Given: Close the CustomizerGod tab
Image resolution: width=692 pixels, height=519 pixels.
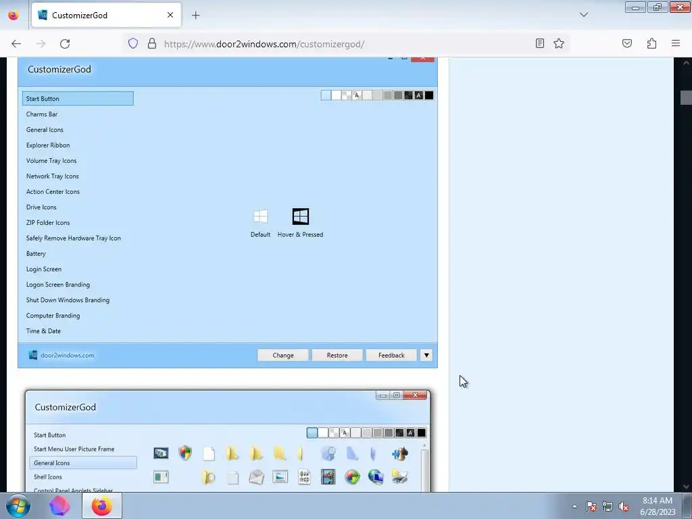Looking at the screenshot, I should [170, 15].
